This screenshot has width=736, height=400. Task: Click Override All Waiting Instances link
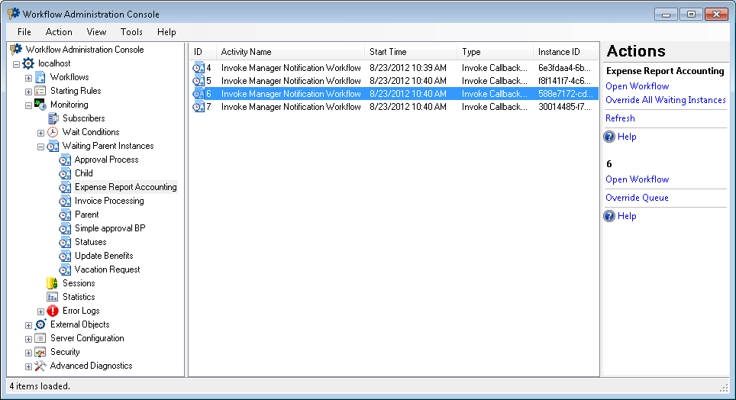[665, 100]
